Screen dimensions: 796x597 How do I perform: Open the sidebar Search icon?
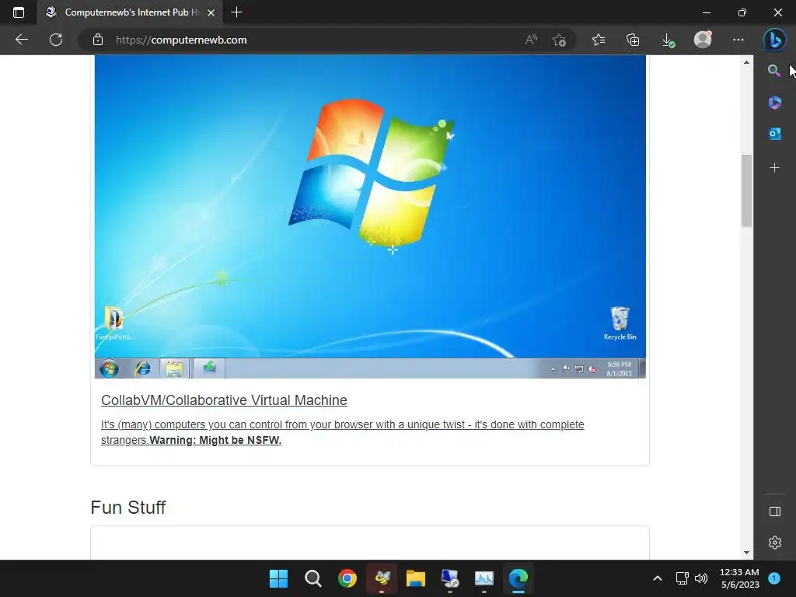click(x=774, y=71)
